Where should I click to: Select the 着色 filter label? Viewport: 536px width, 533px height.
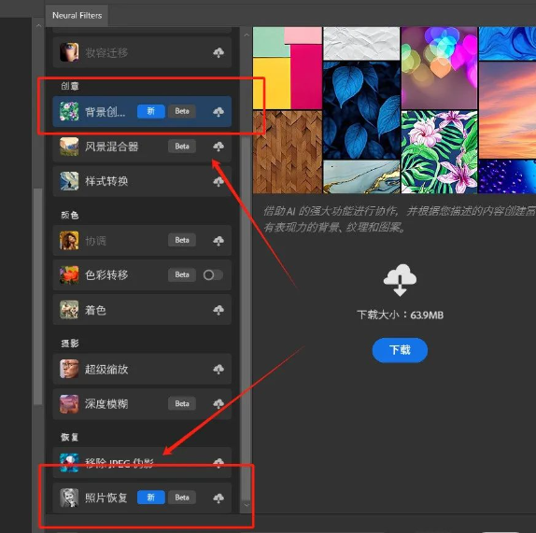[x=95, y=310]
